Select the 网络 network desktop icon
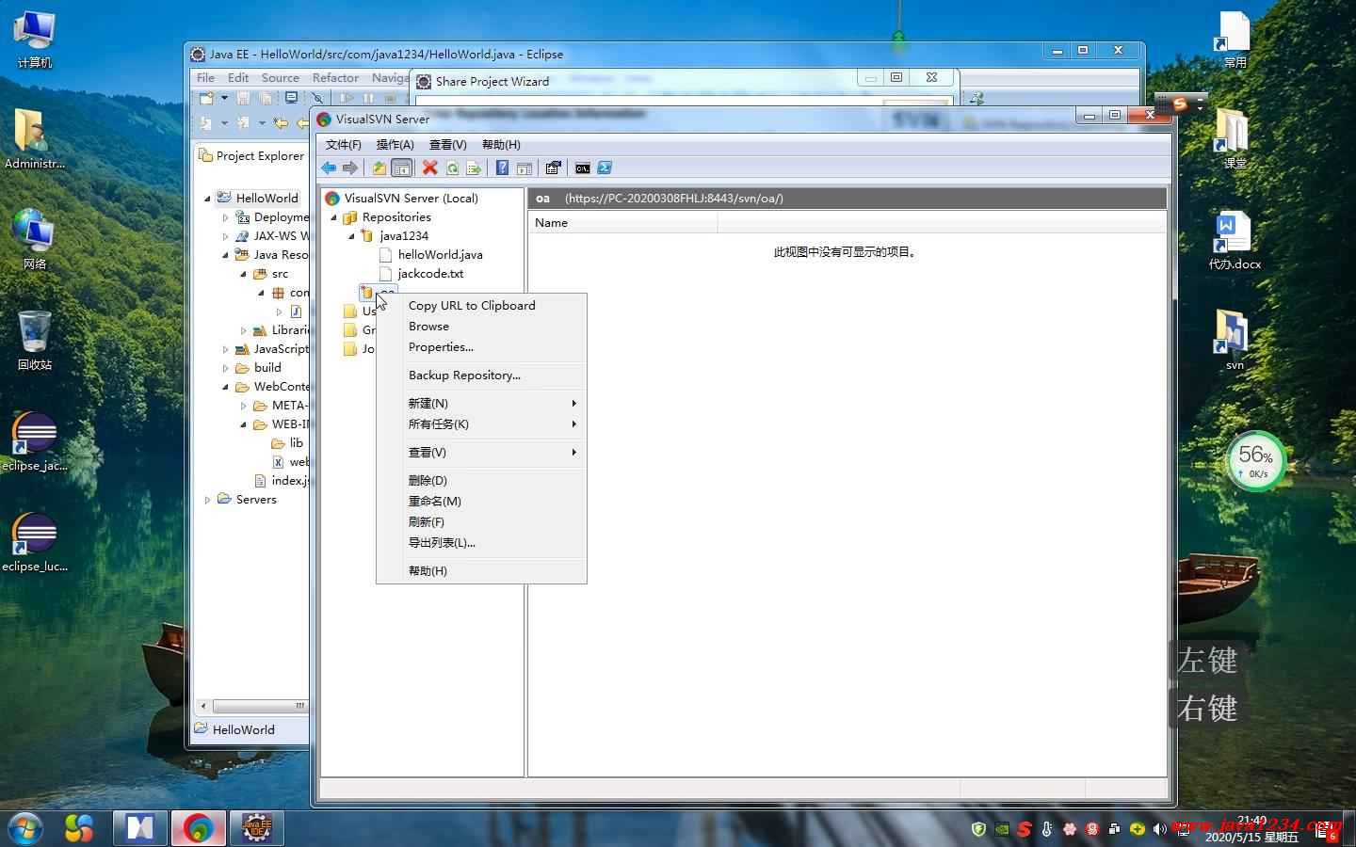Viewport: 1356px width, 847px height. pyautogui.click(x=35, y=239)
